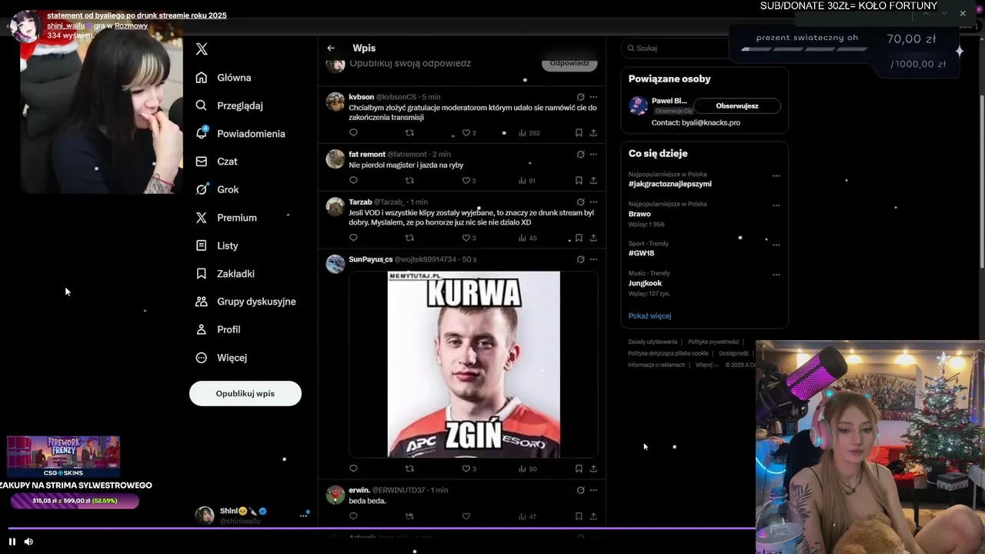This screenshot has width=985, height=554.
Task: Open Grupy dyskusyjne
Action: click(245, 302)
